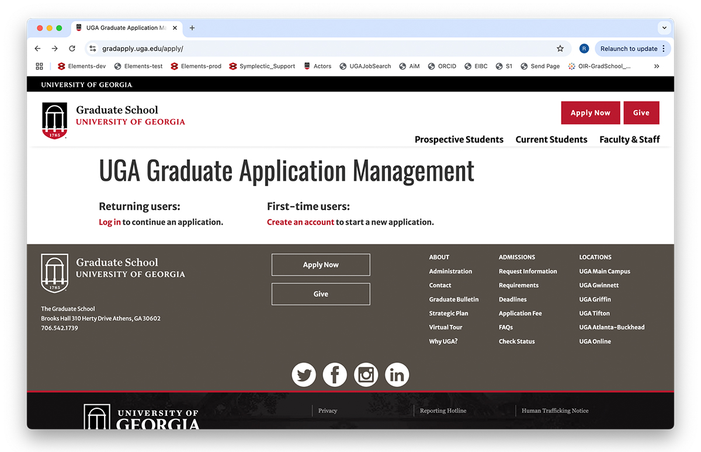Open the new tab plus button

[x=192, y=27]
